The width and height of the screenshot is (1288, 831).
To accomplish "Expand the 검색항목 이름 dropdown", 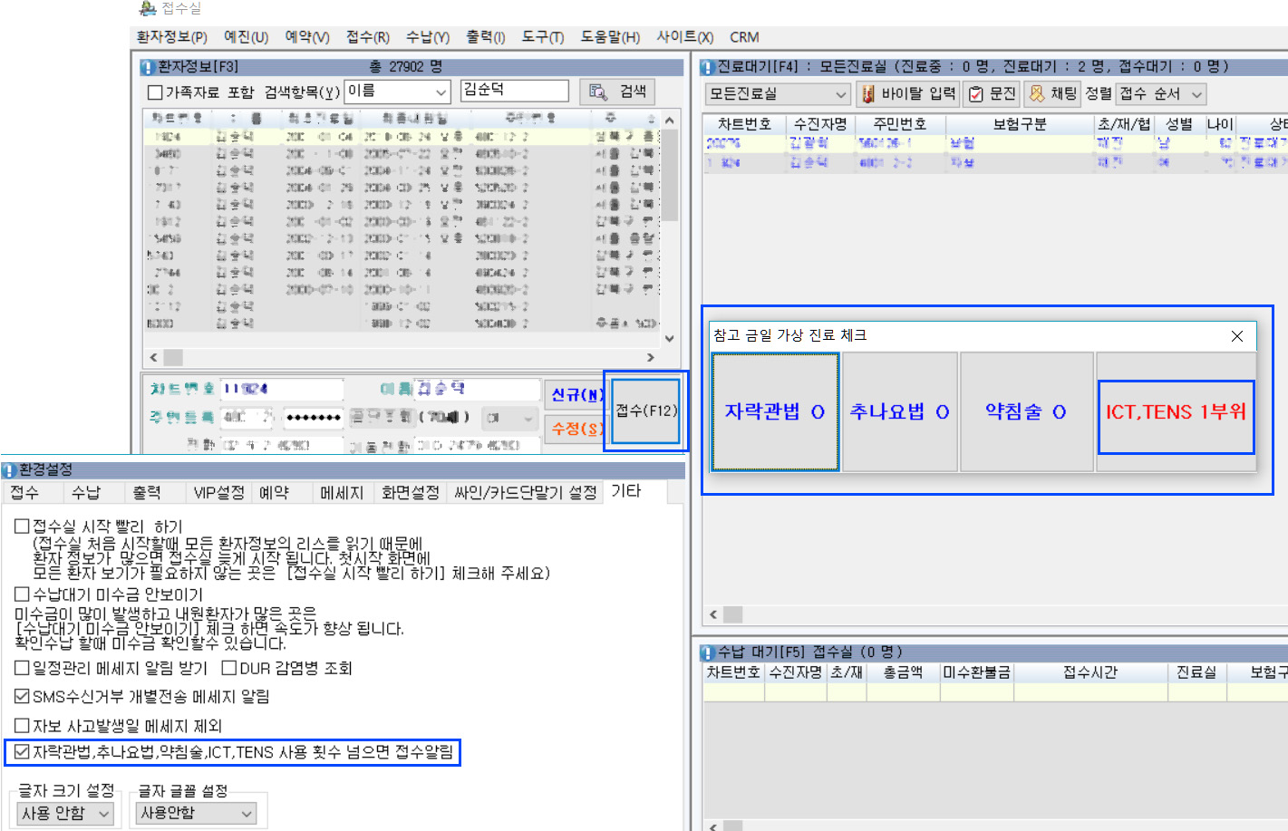I will [441, 92].
